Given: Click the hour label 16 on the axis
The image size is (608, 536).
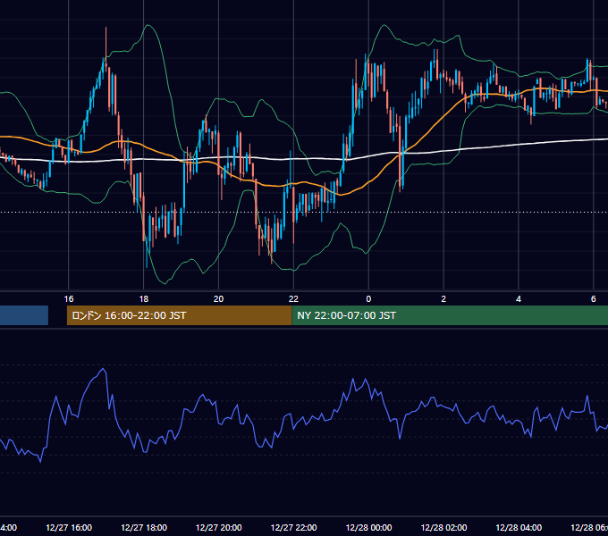Looking at the screenshot, I should point(69,299).
